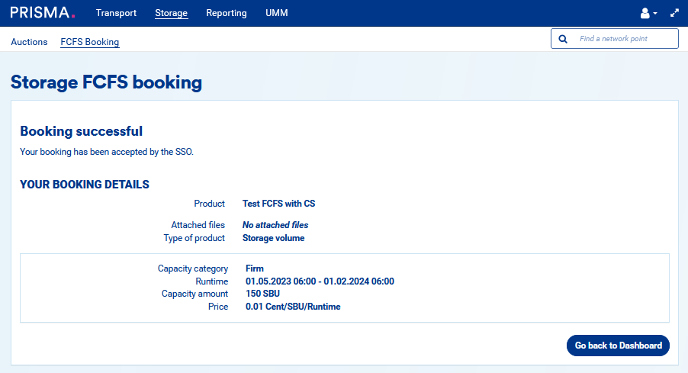Toggle fullscreen with the expand arrows icon
688x373 pixels.
674,13
